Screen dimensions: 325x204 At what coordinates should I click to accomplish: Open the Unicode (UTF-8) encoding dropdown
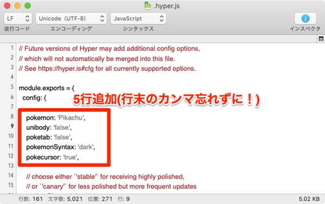coord(71,18)
